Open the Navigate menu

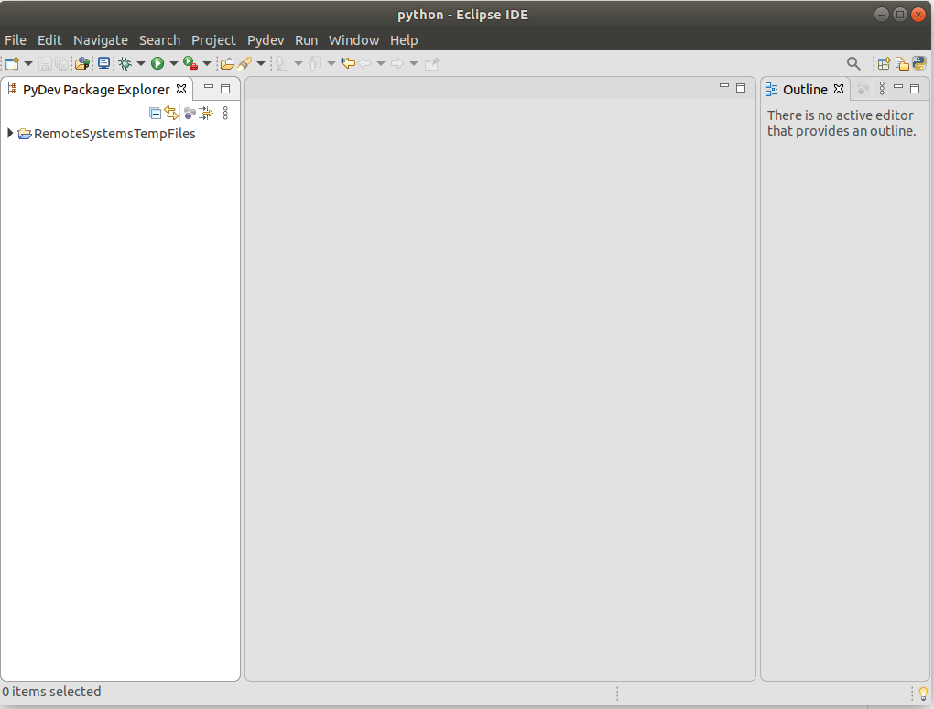pos(101,40)
